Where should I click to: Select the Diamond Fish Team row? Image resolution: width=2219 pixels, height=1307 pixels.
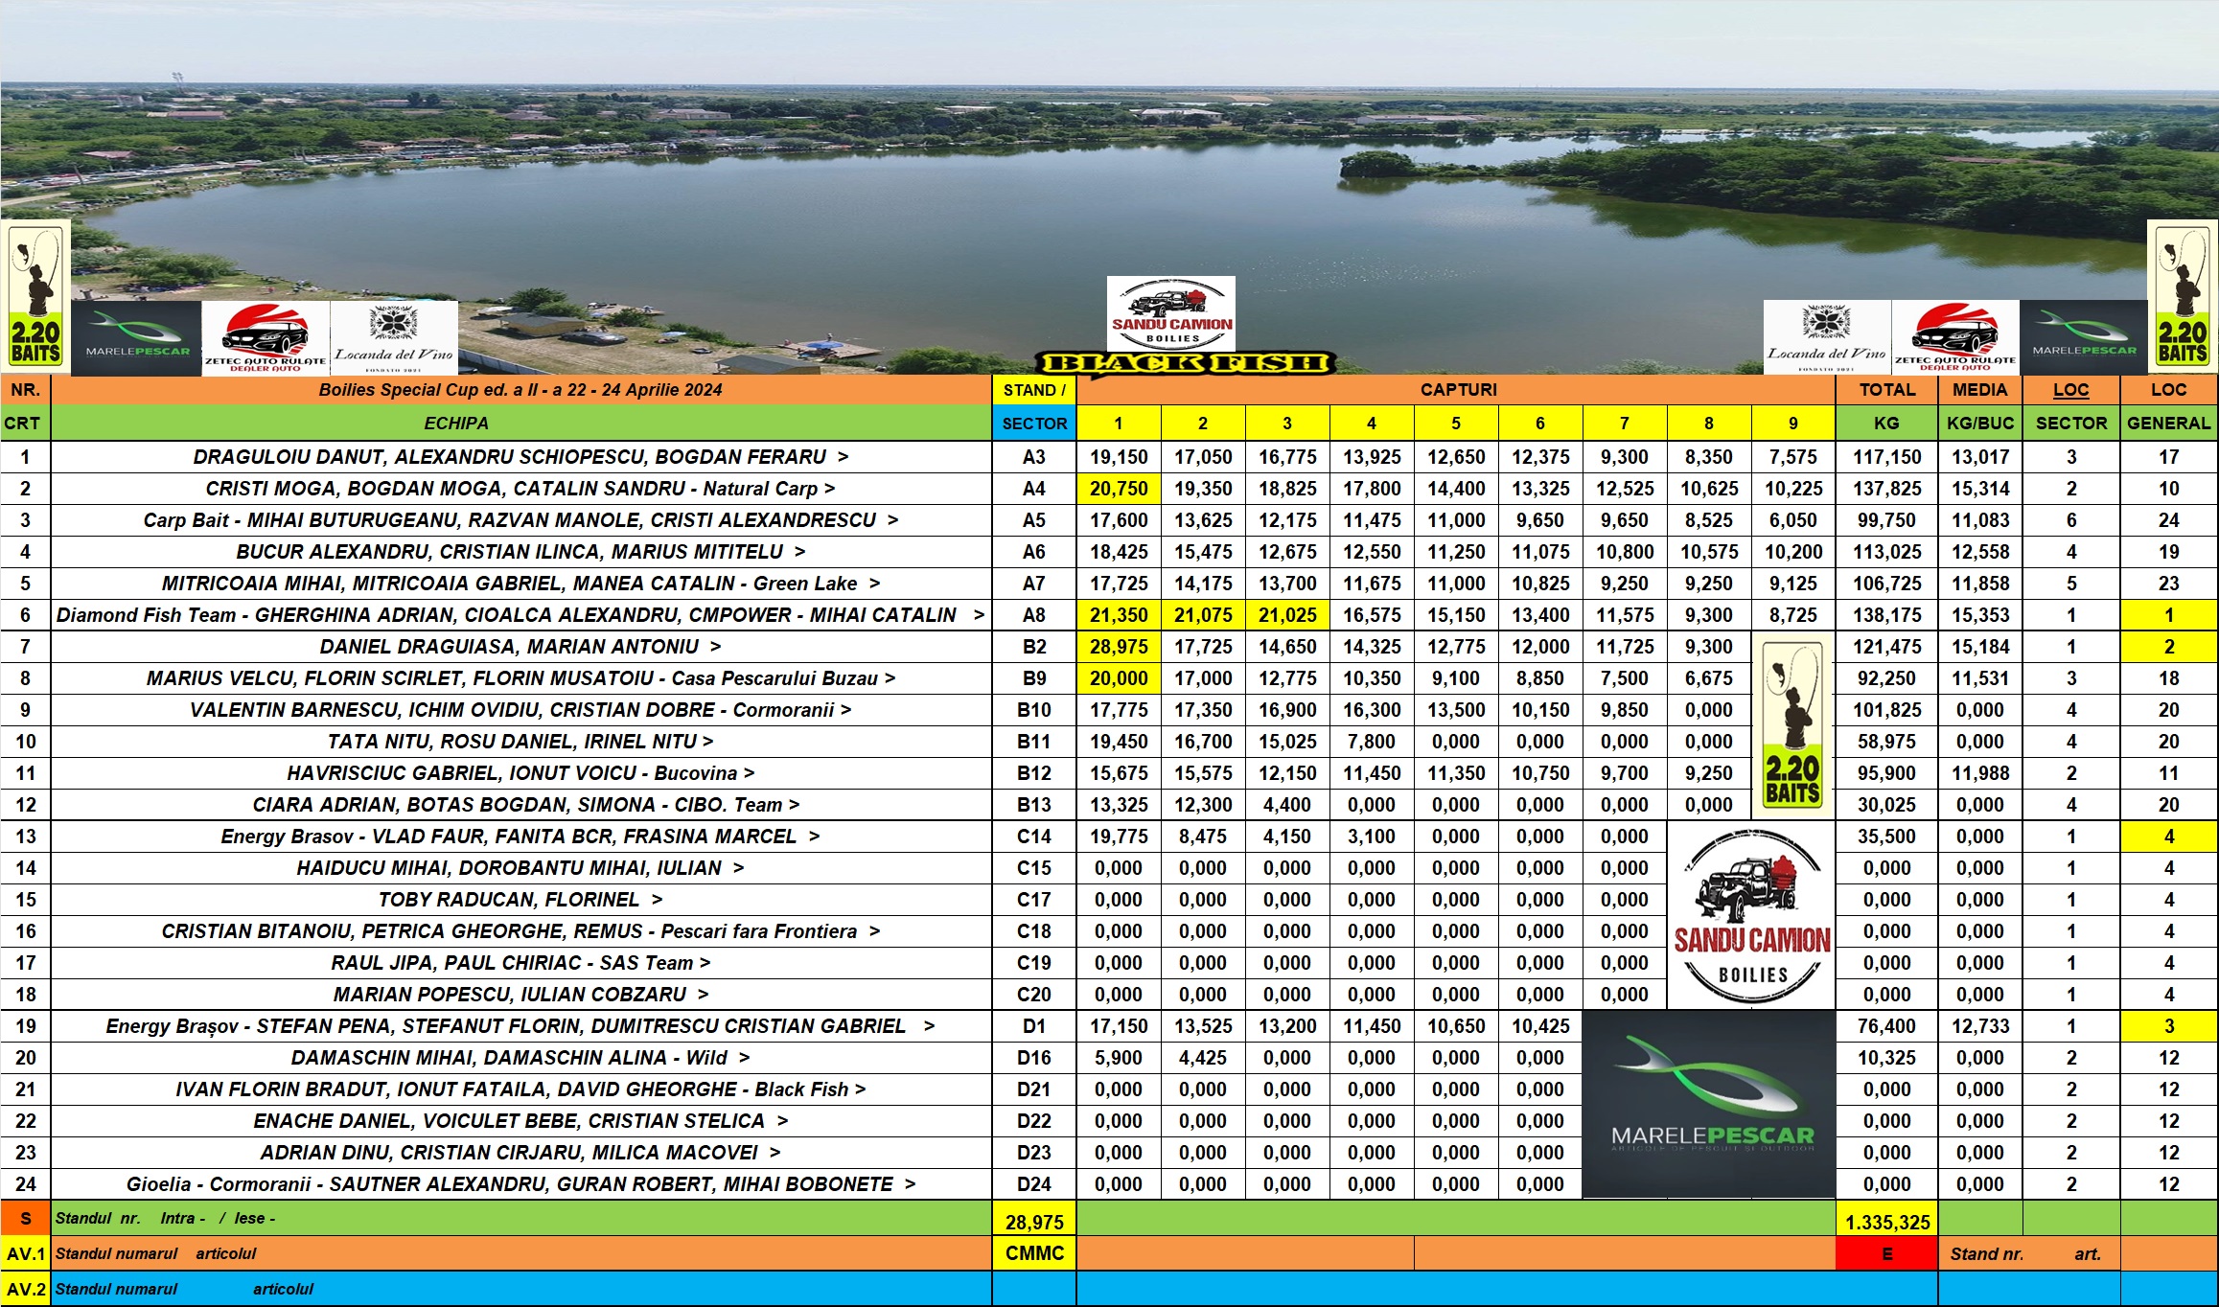[x=520, y=615]
